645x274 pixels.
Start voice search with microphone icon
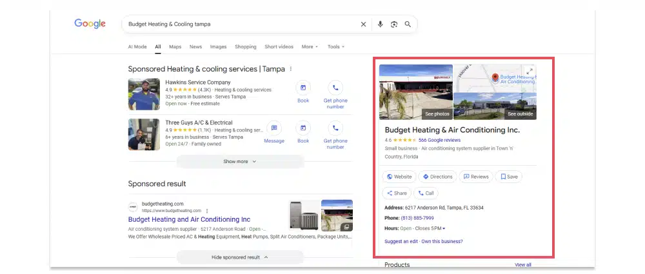(380, 24)
